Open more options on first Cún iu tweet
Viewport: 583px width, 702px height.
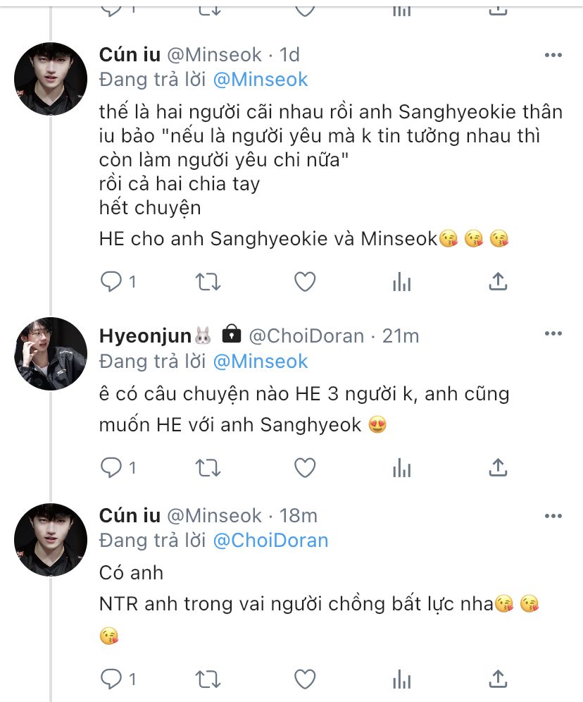[x=553, y=55]
